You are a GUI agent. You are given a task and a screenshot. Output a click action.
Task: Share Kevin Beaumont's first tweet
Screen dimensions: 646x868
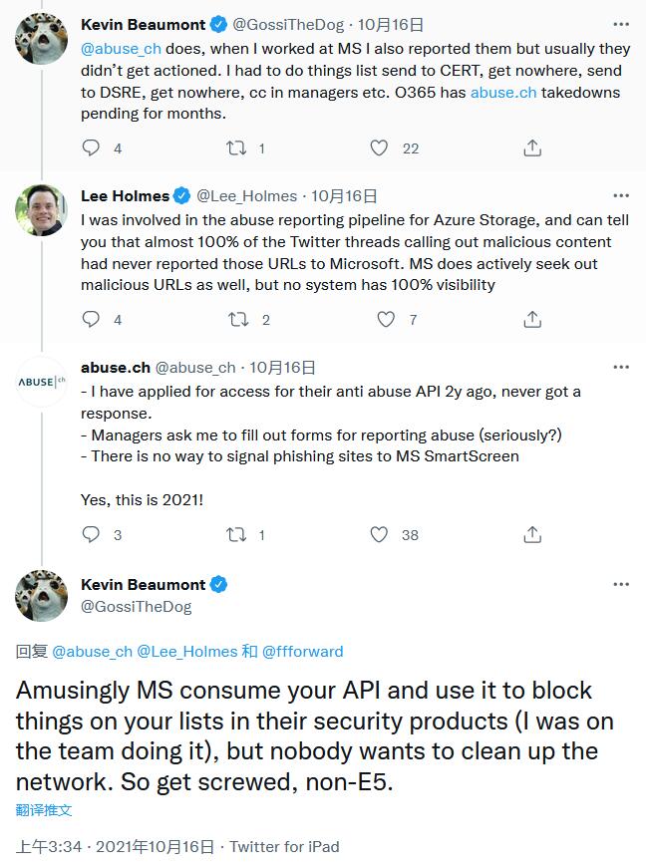532,147
